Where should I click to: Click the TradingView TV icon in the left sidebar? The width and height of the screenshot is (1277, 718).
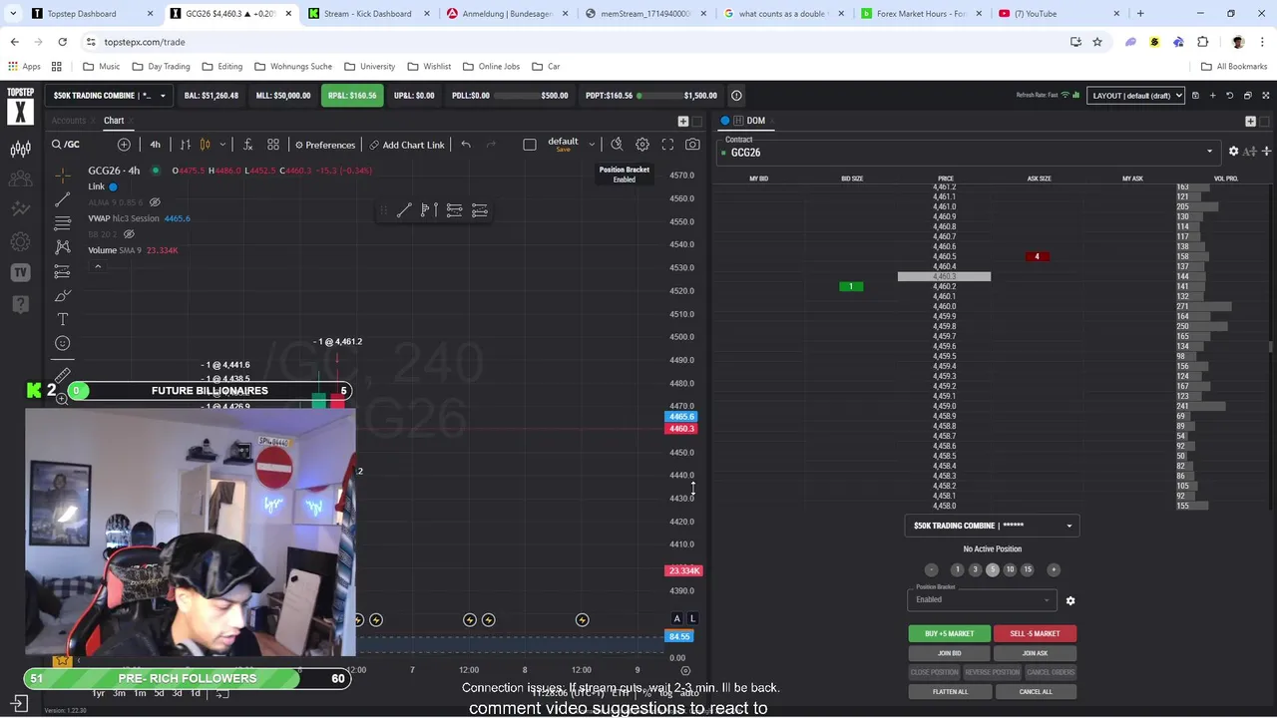coord(20,272)
